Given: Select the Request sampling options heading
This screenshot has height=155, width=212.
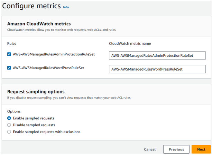Looking at the screenshot, I should pyautogui.click(x=36, y=92).
